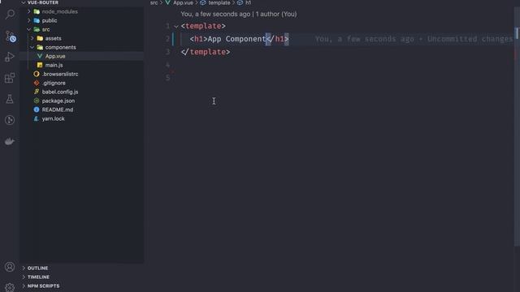Click line number 5 in the gutter
The image size is (520, 292).
click(x=168, y=78)
